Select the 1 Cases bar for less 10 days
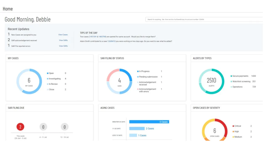265x149 pixels. 133,135
